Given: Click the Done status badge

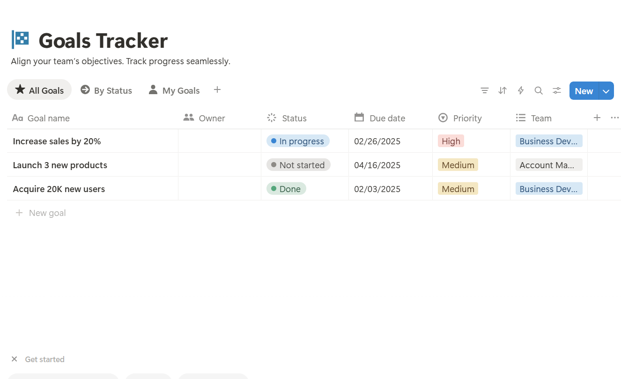Looking at the screenshot, I should click(x=286, y=188).
